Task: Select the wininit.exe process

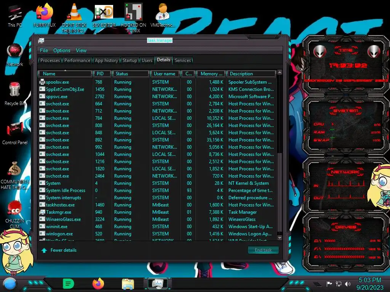Action: 157,227
